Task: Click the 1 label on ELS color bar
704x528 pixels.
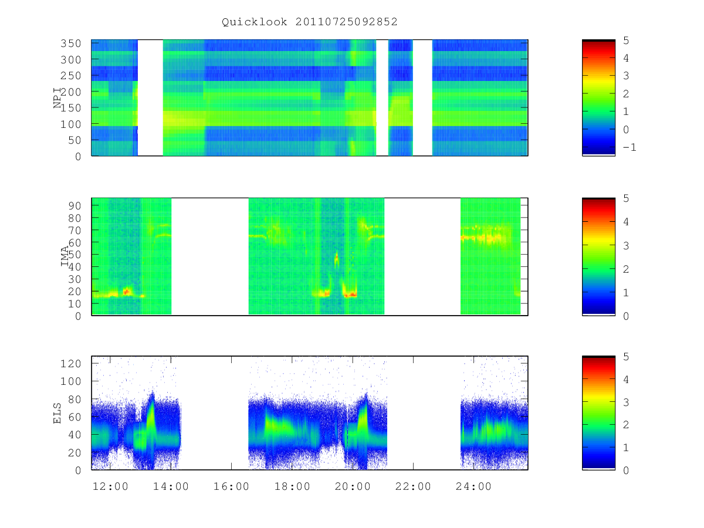Action: 626,448
